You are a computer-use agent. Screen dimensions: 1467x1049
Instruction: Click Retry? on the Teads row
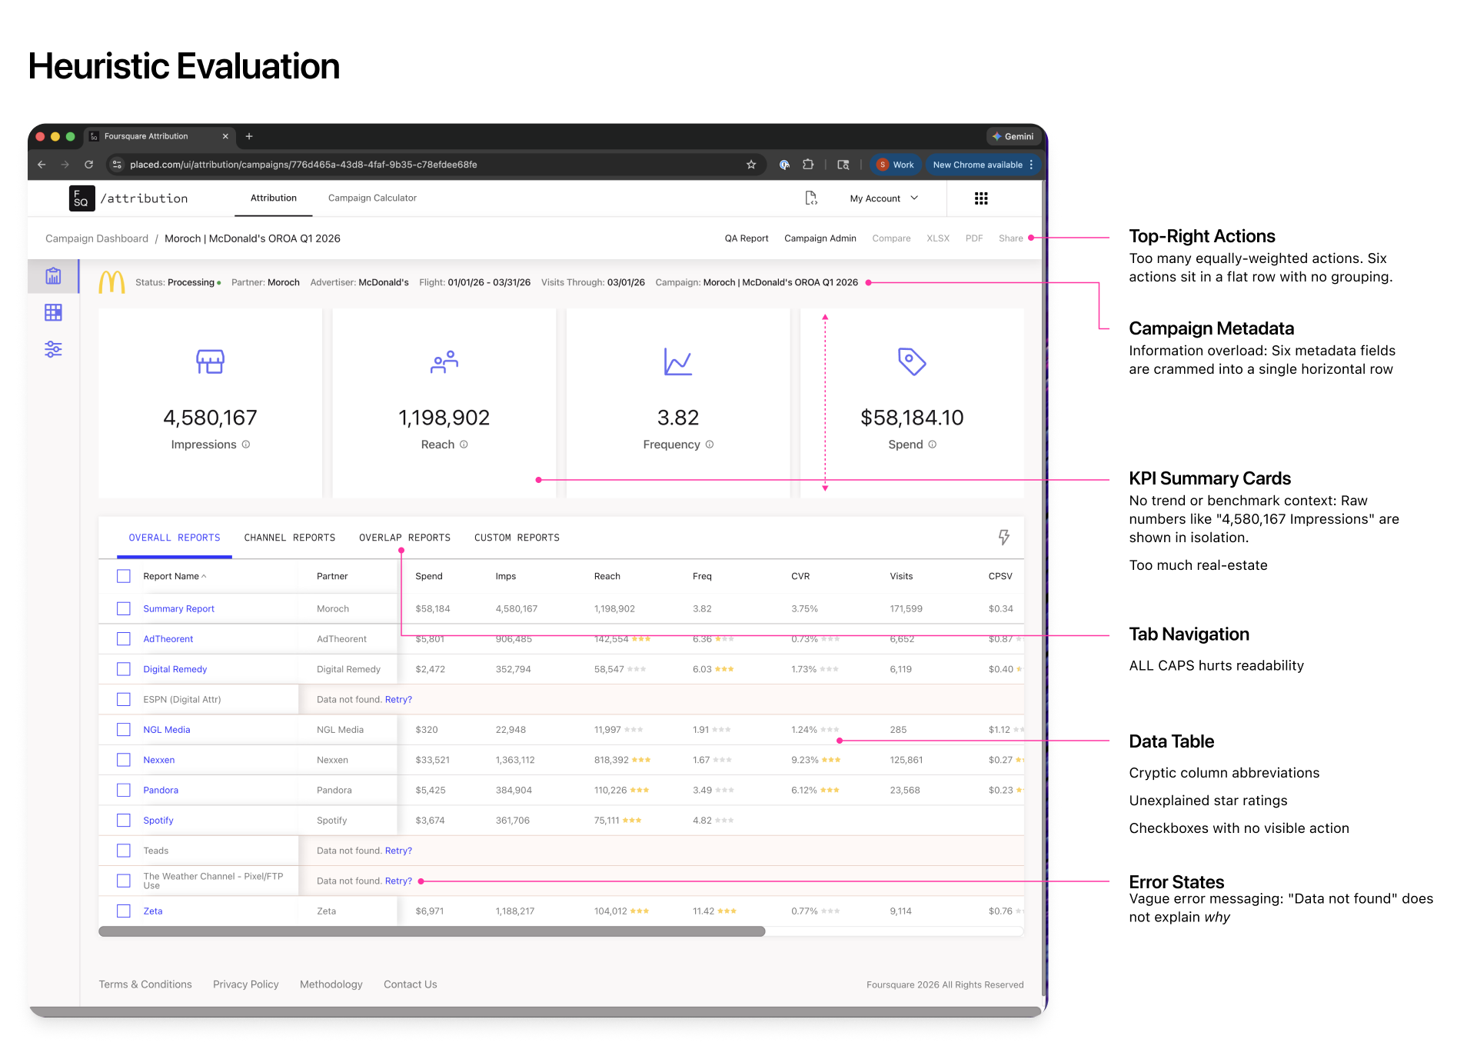pyautogui.click(x=398, y=850)
